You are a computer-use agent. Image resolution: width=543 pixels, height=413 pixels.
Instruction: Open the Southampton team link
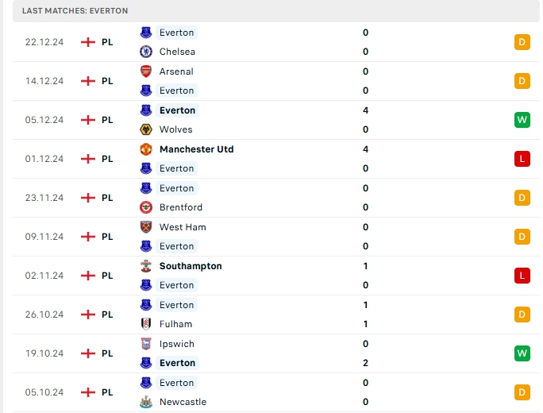pyautogui.click(x=191, y=266)
